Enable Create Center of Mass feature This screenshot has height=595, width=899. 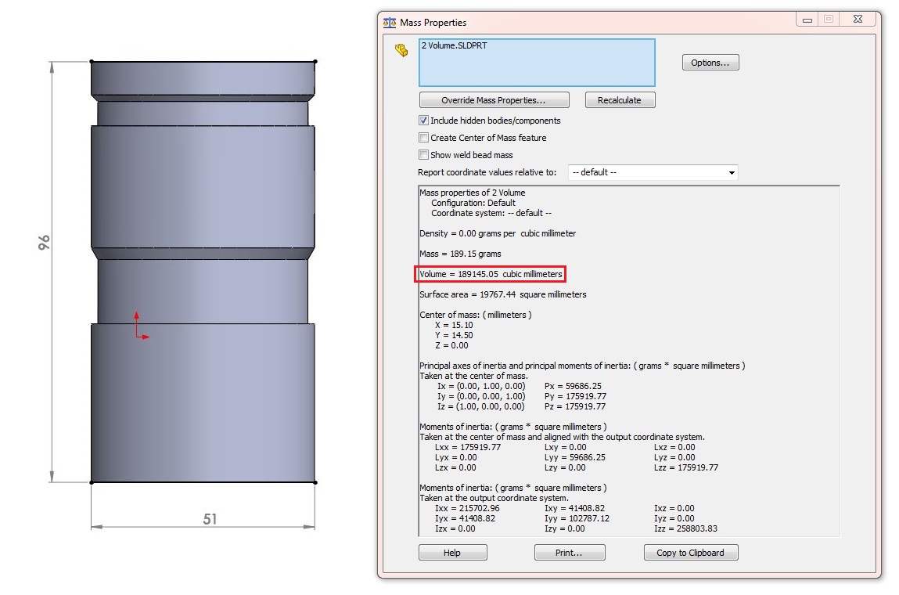(x=424, y=138)
